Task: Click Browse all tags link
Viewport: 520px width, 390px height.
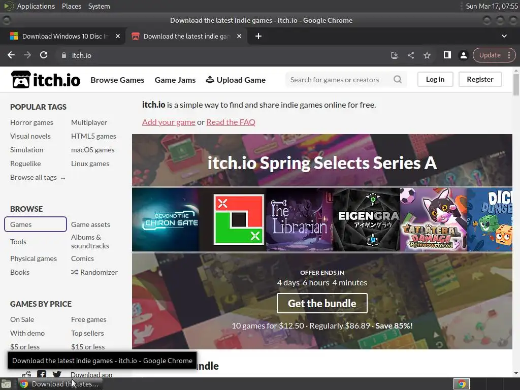Action: [x=38, y=177]
